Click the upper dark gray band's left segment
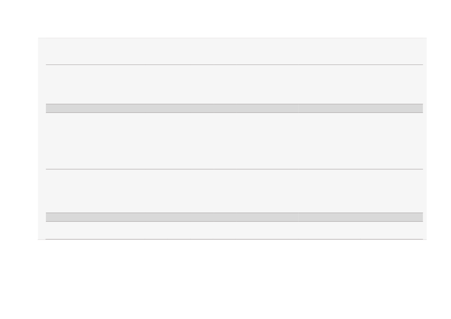The height and width of the screenshot is (319, 451). (x=172, y=108)
